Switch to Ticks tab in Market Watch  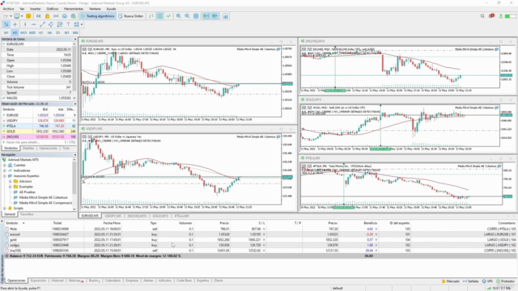point(66,148)
